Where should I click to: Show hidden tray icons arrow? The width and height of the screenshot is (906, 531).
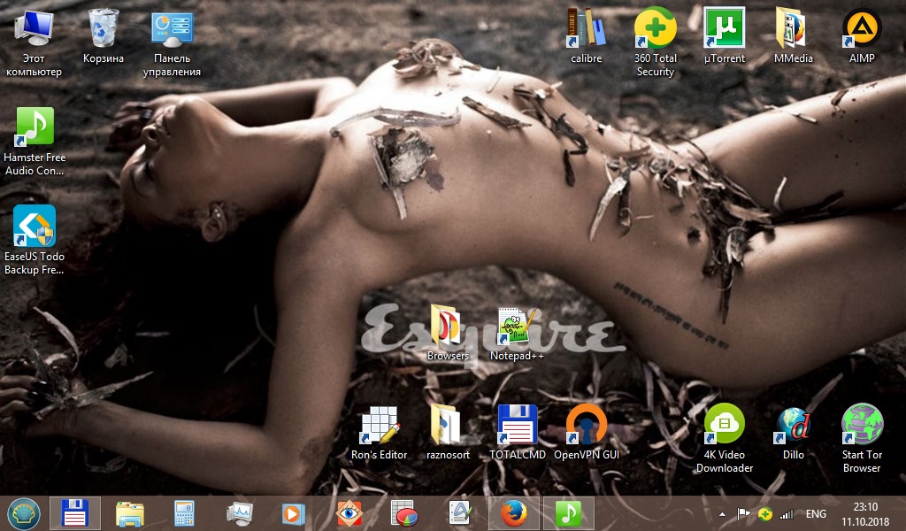pos(722,513)
